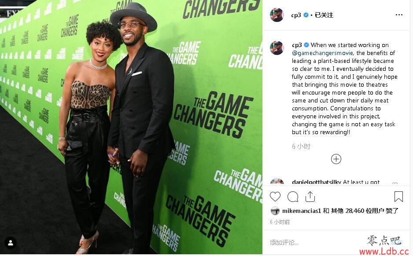Click the main red carpet photo
Image resolution: width=413 pixels, height=256 pixels.
[x=131, y=127]
